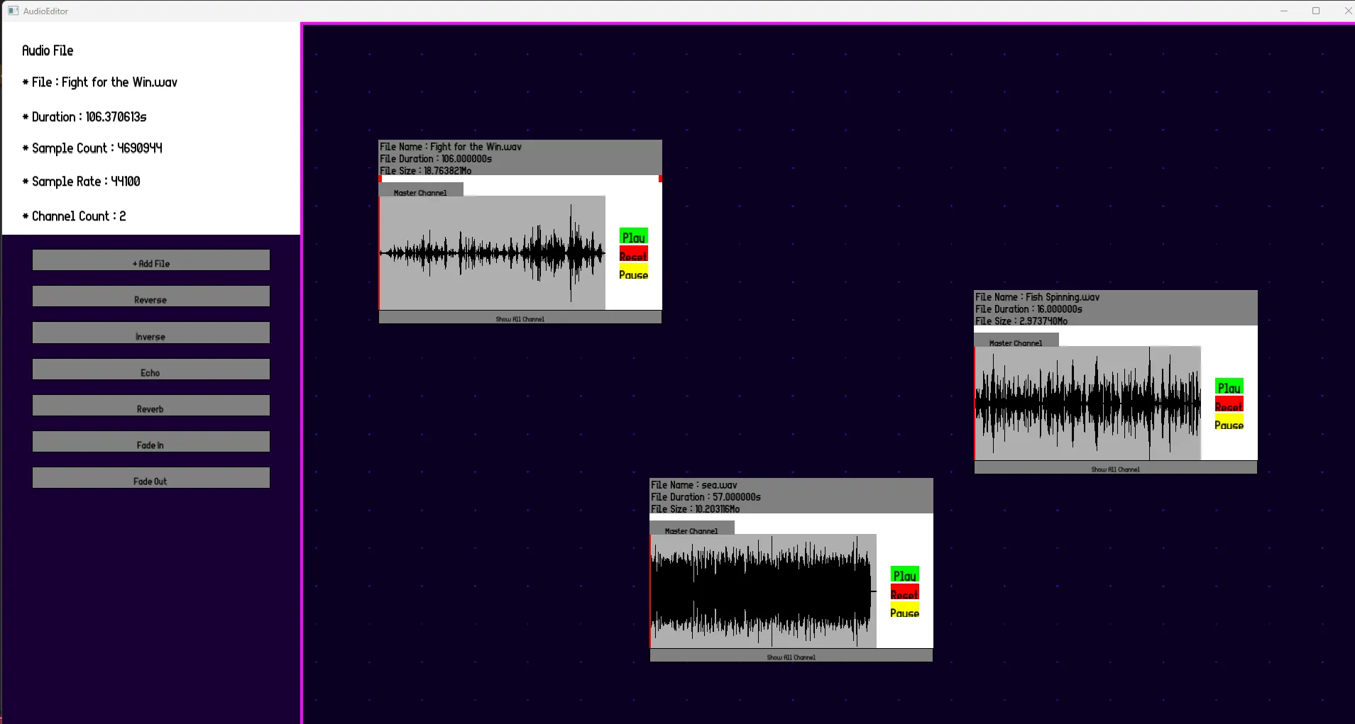Apply the Inverse effect
Screen dimensions: 1355x724
tap(150, 333)
